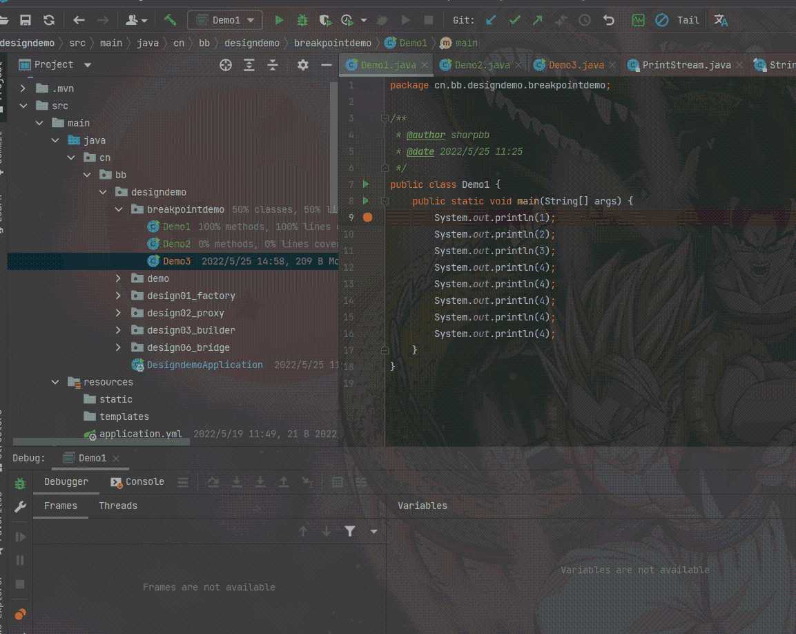Navigate back with the left arrow

[79, 20]
